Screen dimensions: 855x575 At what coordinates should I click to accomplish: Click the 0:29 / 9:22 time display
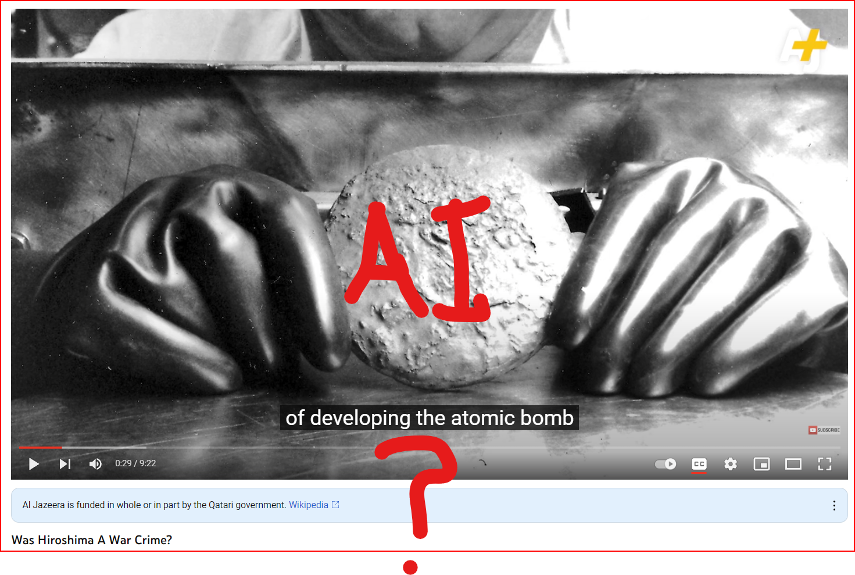coord(135,463)
